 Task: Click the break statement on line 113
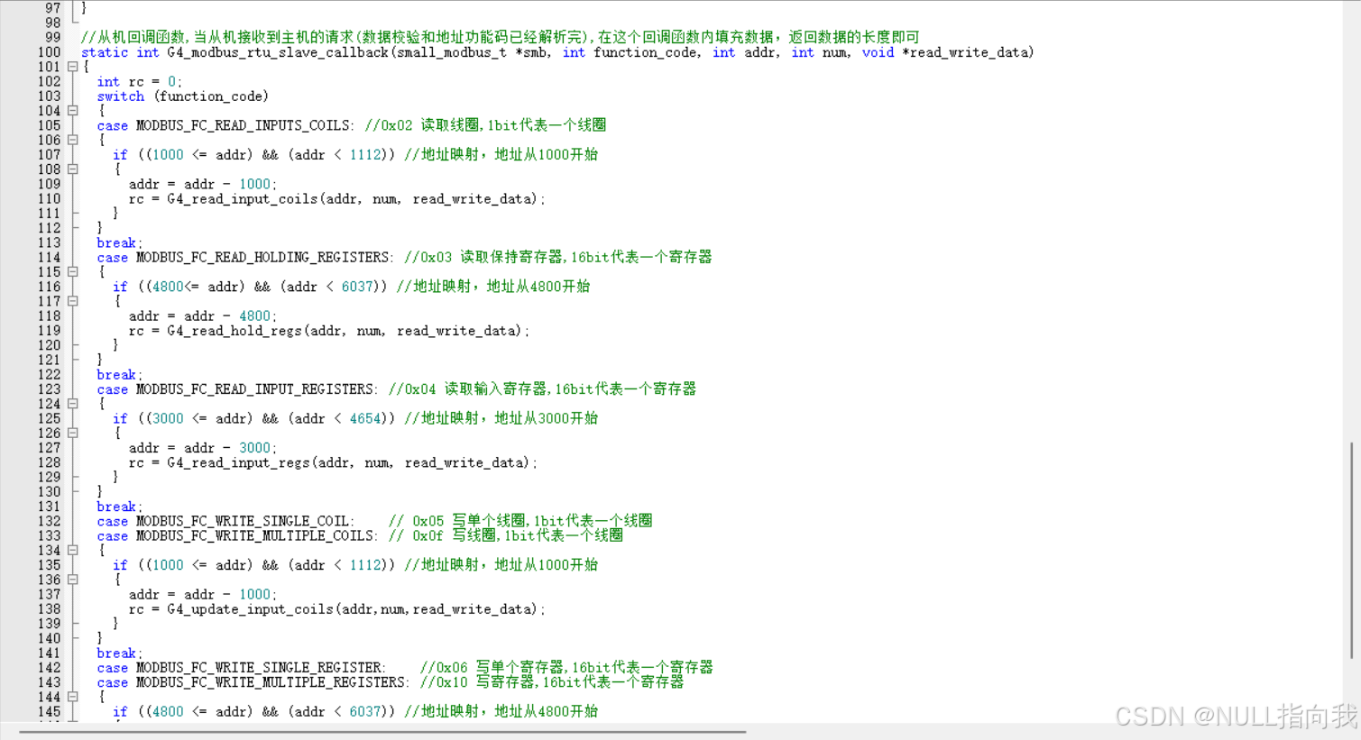pos(119,243)
